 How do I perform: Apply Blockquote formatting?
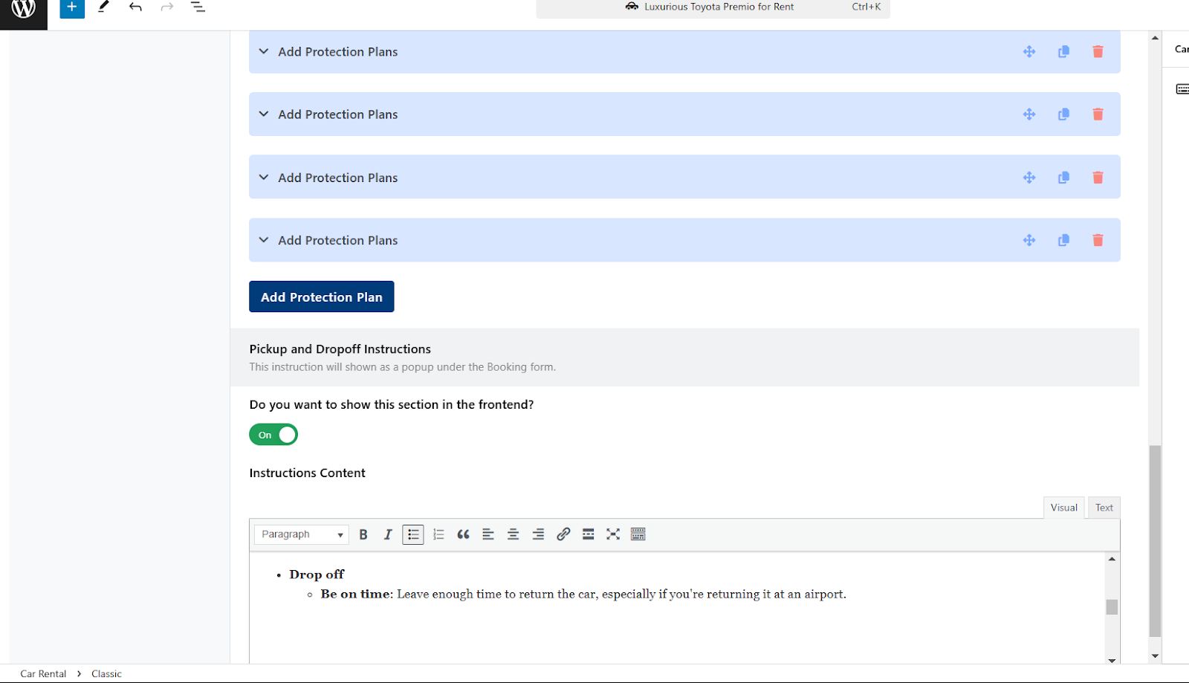point(463,534)
